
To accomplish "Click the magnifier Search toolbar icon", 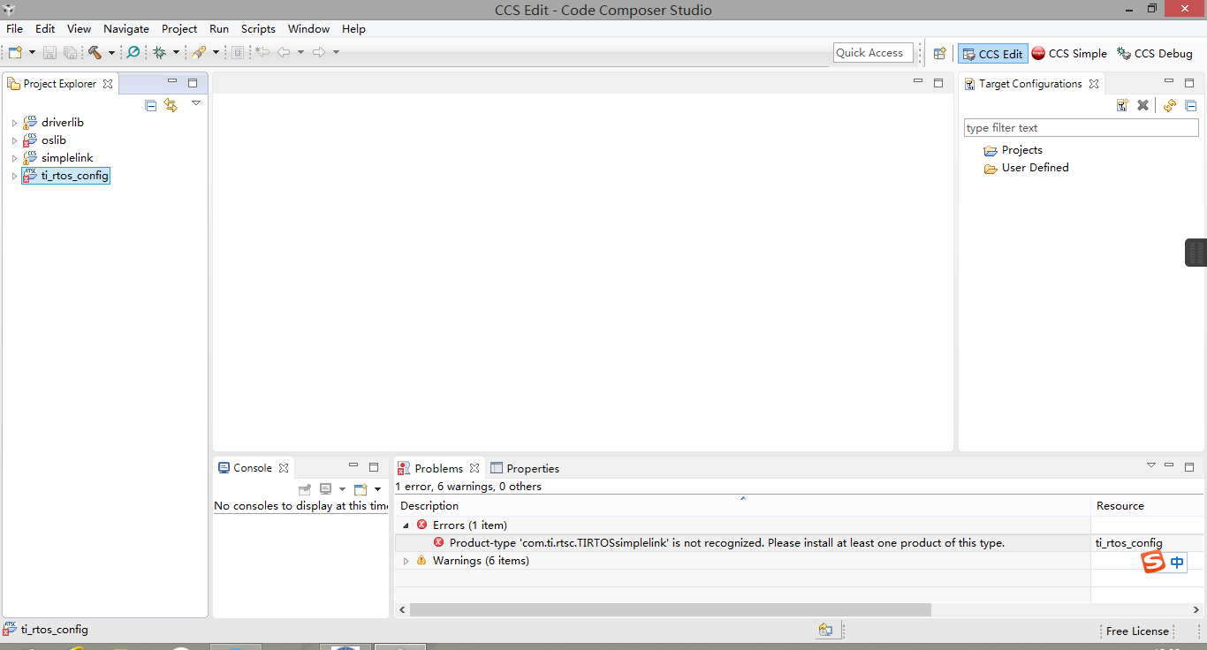I will click(133, 53).
